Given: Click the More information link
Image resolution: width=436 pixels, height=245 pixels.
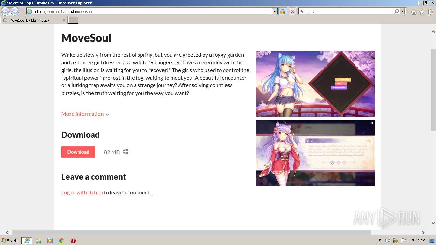Looking at the screenshot, I should pyautogui.click(x=82, y=114).
